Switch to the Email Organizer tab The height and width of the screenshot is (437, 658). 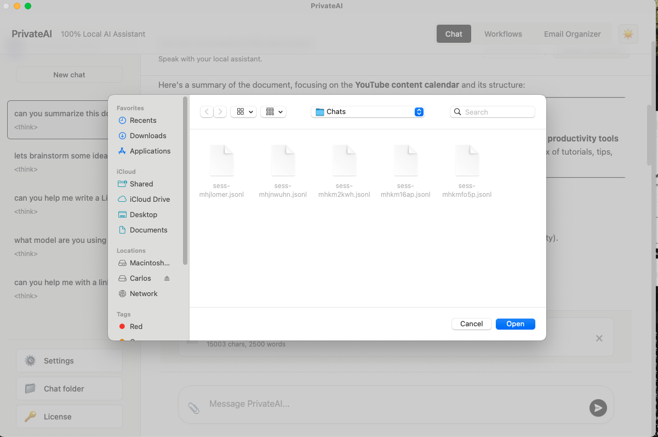point(572,34)
